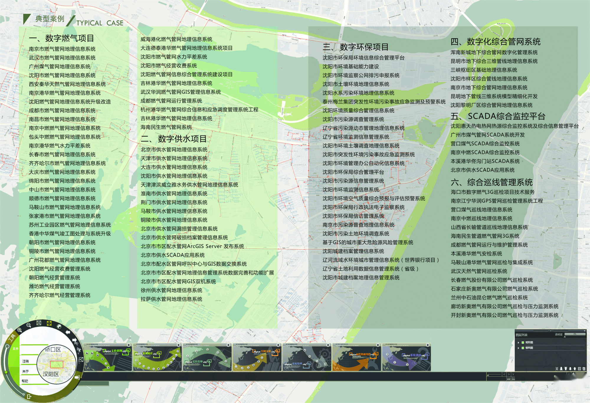The width and height of the screenshot is (590, 403).
Task: Select the zoom-in magnifier tool on the radial wheel
Action: 19,330
